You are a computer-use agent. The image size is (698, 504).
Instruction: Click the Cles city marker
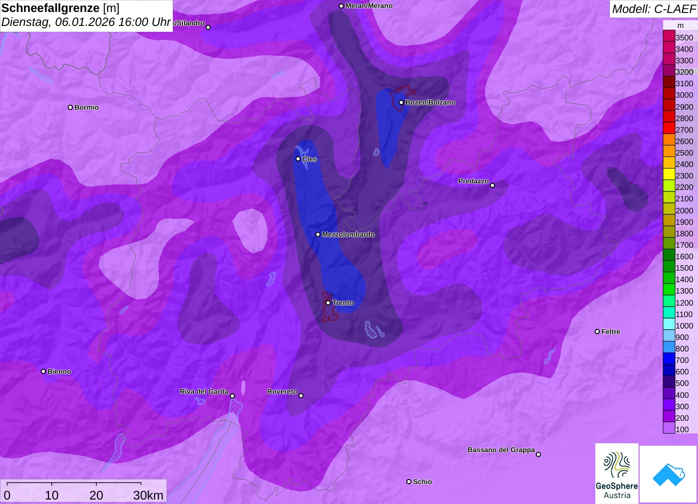[x=298, y=159]
